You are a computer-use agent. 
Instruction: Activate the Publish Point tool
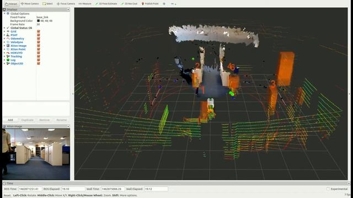point(149,4)
